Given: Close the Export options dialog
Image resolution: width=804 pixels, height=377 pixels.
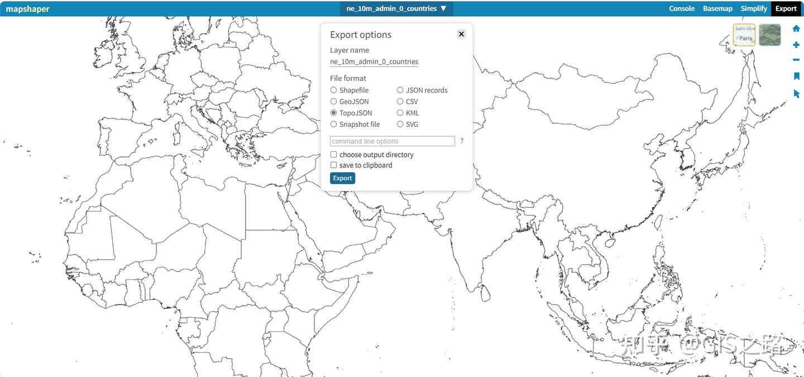Looking at the screenshot, I should (x=461, y=34).
